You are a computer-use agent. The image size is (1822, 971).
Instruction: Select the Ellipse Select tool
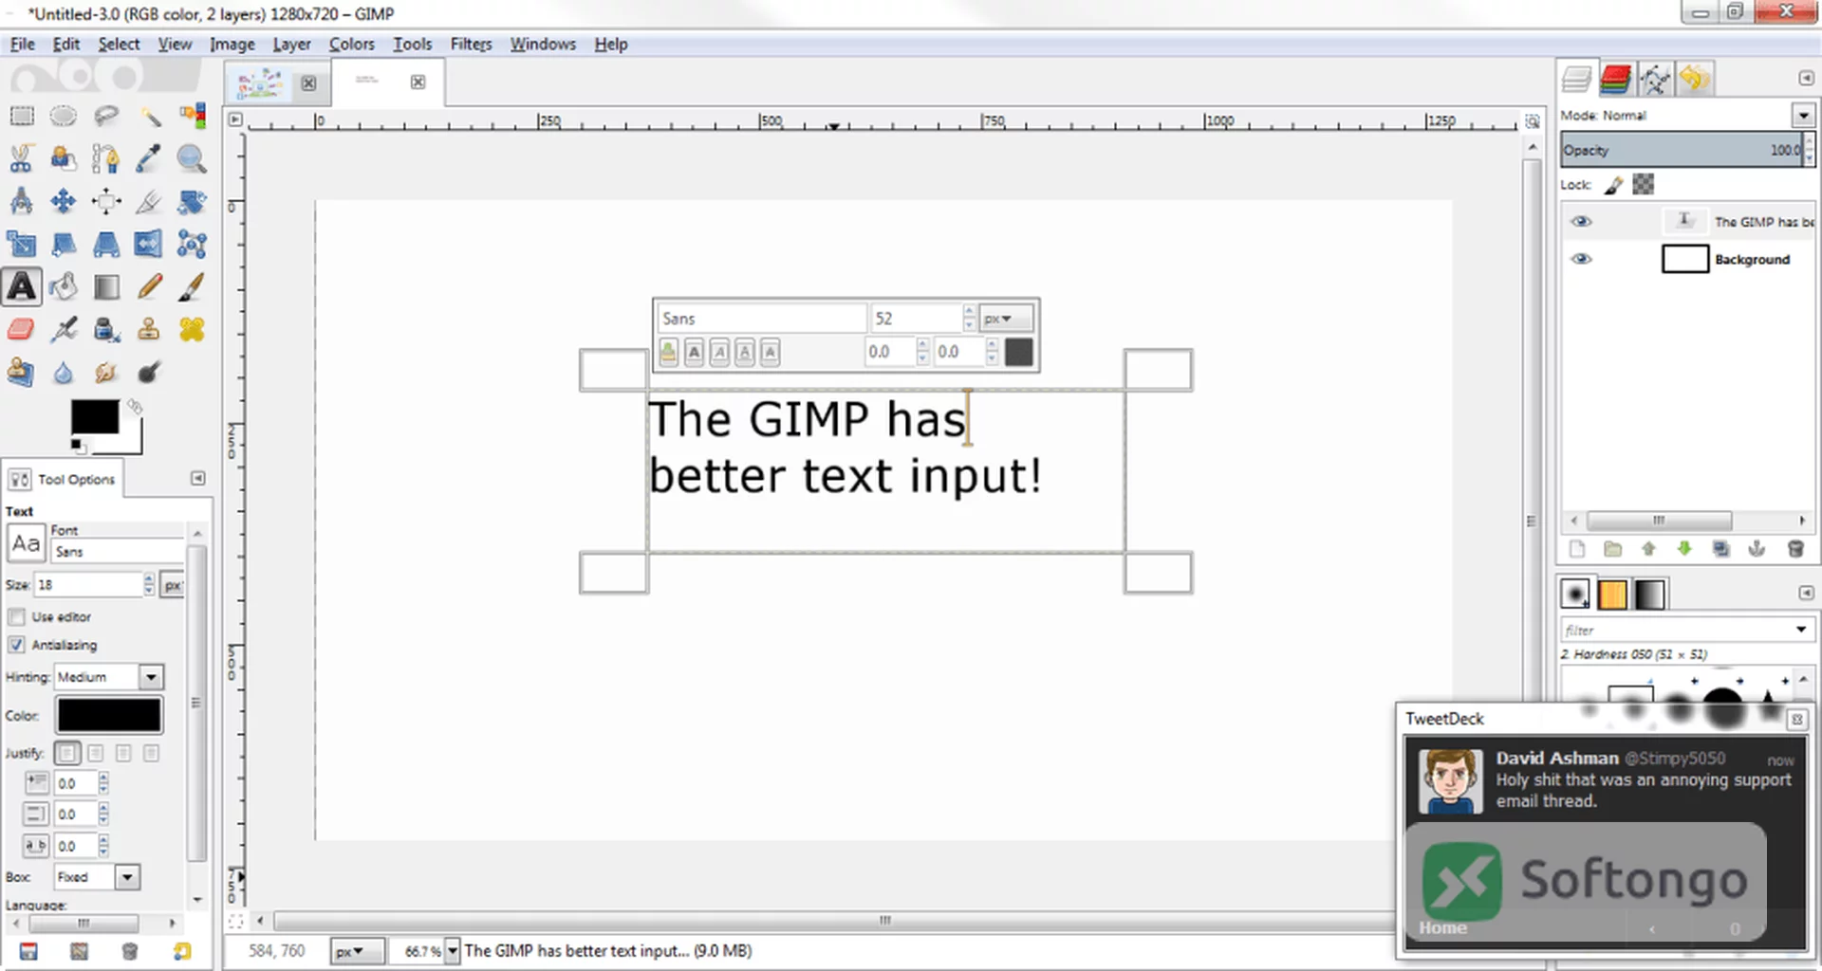click(64, 117)
